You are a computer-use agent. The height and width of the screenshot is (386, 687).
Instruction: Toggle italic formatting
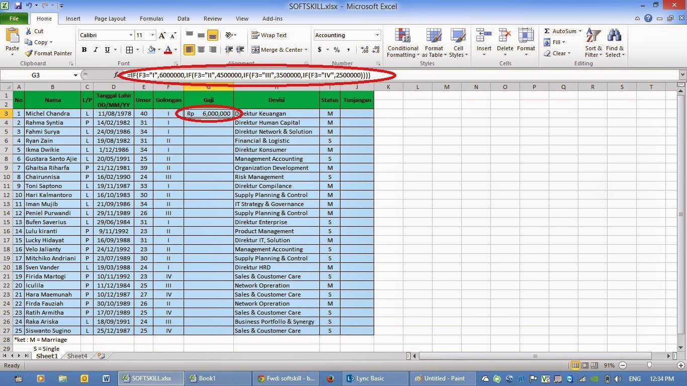pos(96,50)
